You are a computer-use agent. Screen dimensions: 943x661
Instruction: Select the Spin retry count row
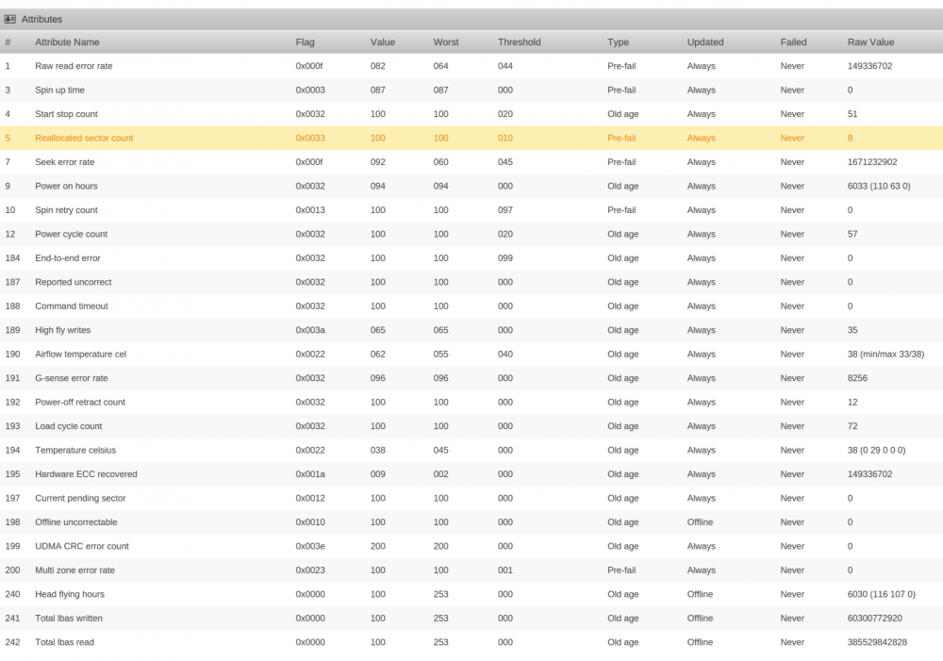[471, 210]
